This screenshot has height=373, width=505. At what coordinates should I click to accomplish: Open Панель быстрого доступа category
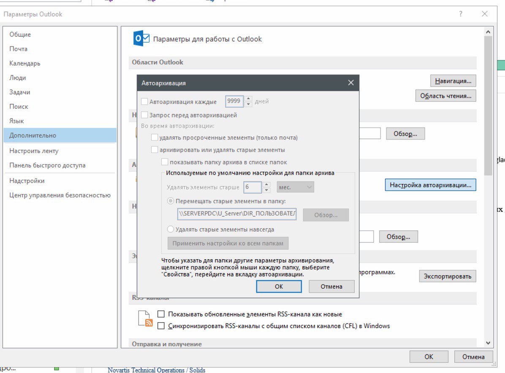60,165
